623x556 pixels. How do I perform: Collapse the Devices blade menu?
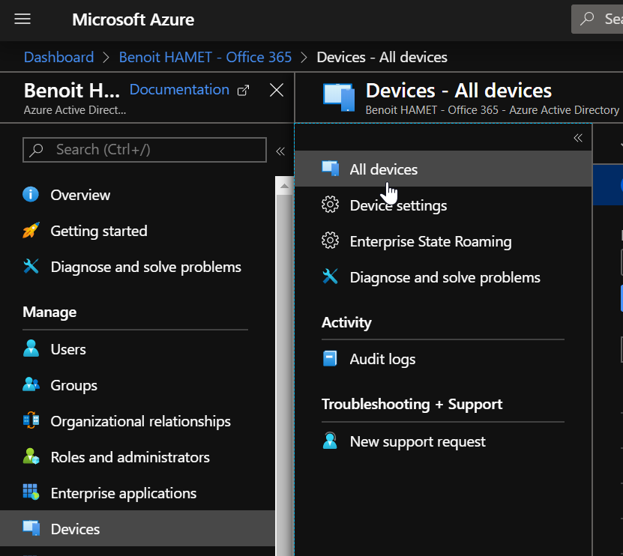(578, 138)
